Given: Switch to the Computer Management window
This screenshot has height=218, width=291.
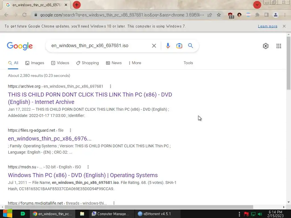Looking at the screenshot, I should tap(111, 214).
